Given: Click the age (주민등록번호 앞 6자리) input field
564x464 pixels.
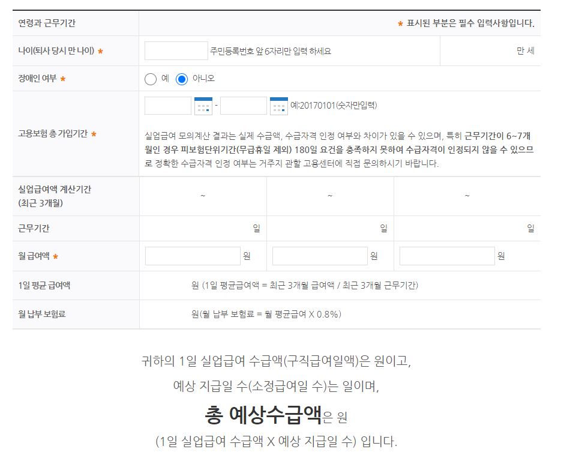Looking at the screenshot, I should [x=176, y=51].
